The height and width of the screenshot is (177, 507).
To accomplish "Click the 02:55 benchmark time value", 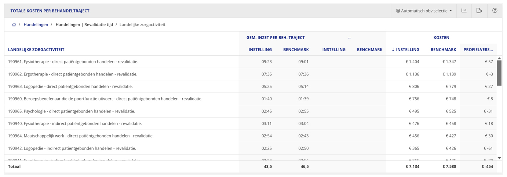I will pos(303,111).
